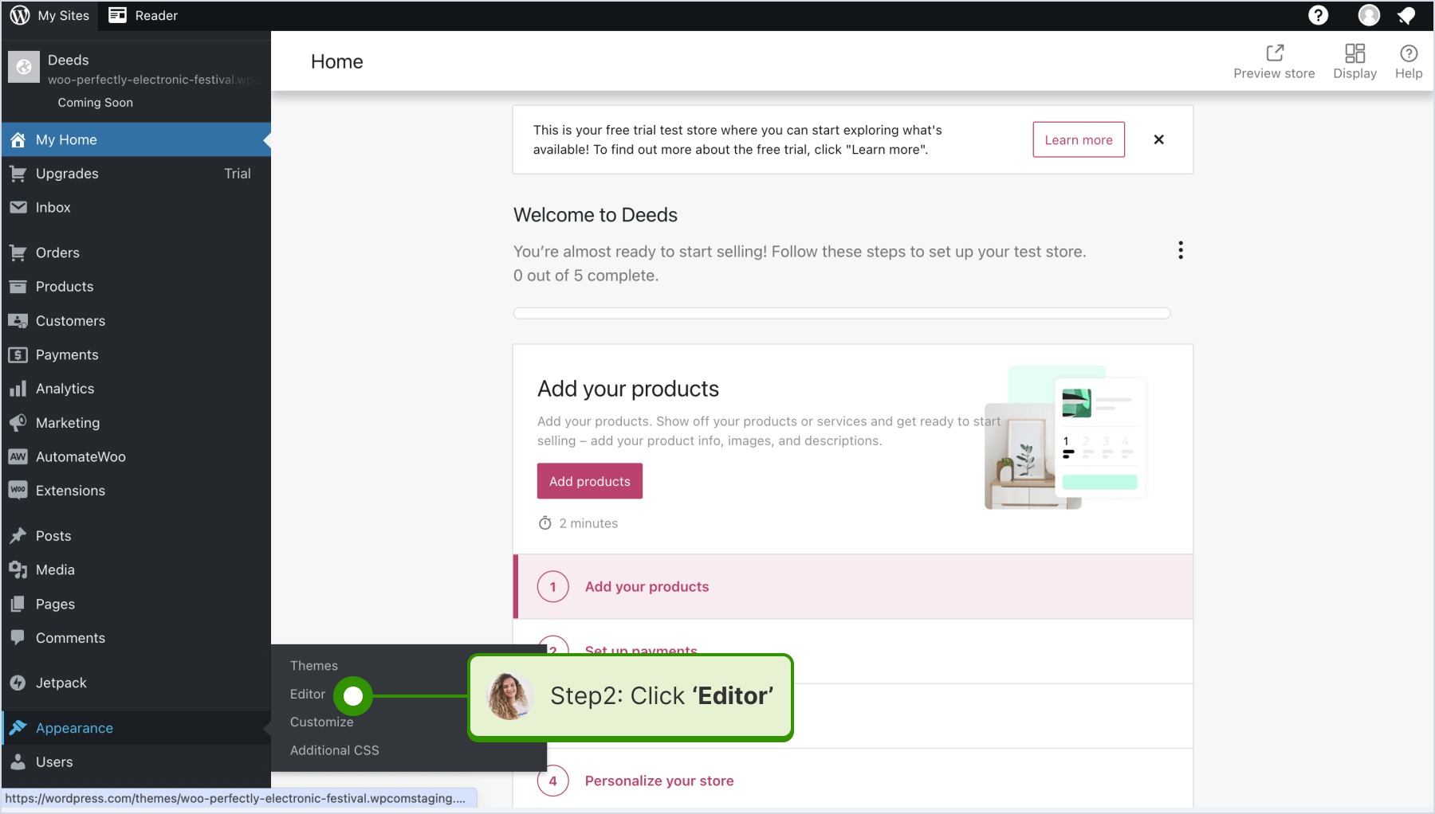Click the Users person icon
Screen dimensions: 1435x814
pyautogui.click(x=18, y=762)
